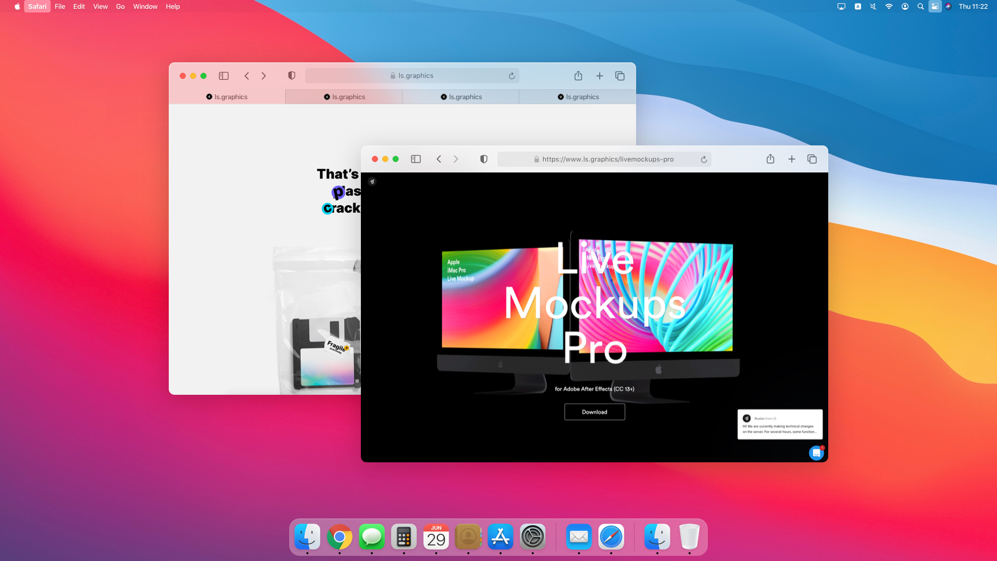This screenshot has height=561, width=997.
Task: Open the Intercom chat bubble with notification badge
Action: (816, 453)
